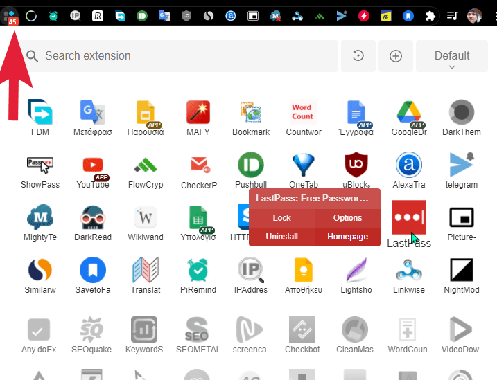This screenshot has width=497, height=380.
Task: Toggle the telegram extension icon
Action: click(x=462, y=165)
